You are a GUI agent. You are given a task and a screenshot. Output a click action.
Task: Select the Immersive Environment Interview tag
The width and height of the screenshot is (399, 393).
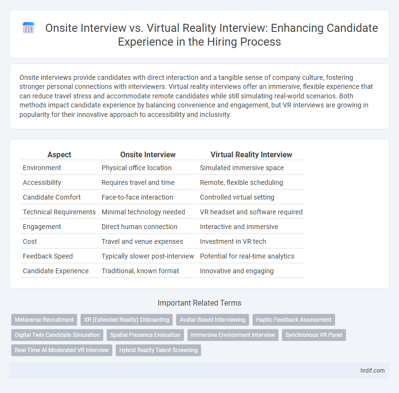click(x=233, y=335)
